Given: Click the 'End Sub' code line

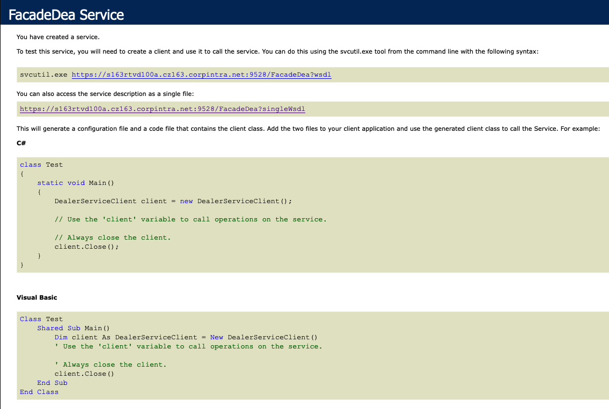Looking at the screenshot, I should click(52, 383).
